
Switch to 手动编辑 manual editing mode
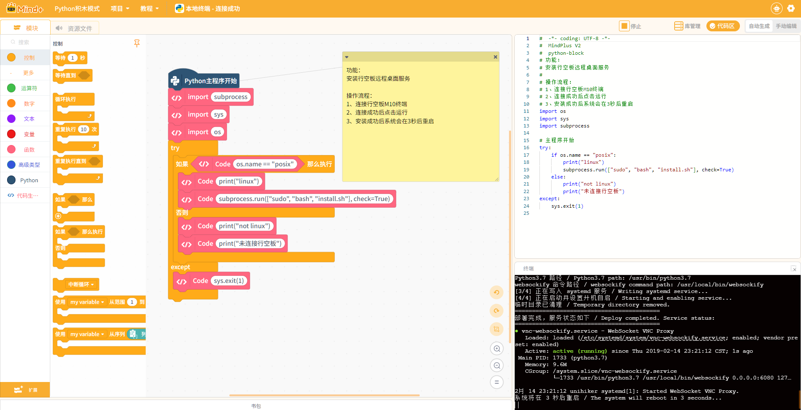tap(786, 26)
